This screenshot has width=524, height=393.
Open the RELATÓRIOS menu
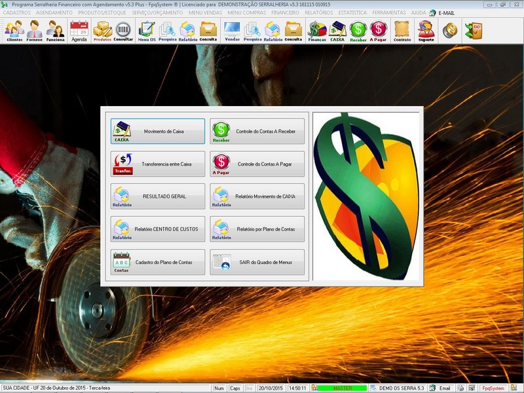tap(318, 12)
